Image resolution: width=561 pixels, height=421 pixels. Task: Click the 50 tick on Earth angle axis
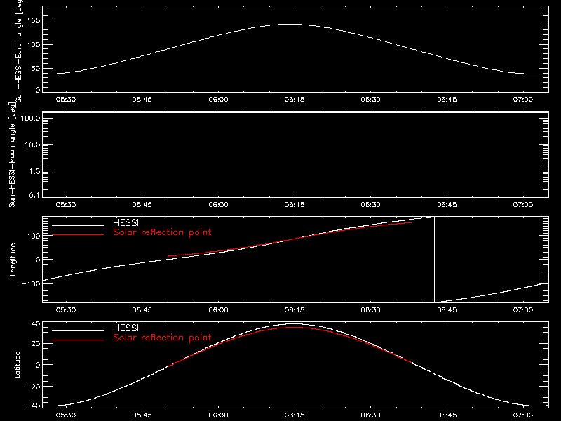click(x=36, y=69)
